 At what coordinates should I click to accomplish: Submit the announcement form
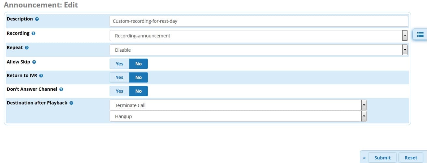point(382,157)
